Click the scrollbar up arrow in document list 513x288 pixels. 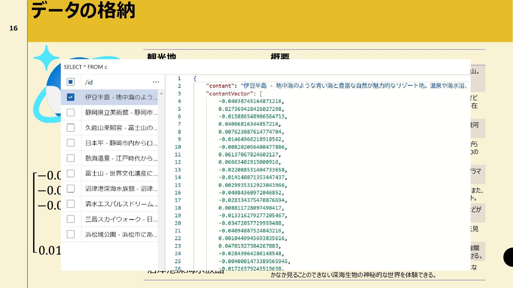pos(161,94)
